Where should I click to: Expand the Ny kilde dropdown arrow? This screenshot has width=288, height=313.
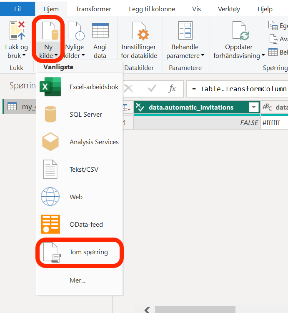(56, 55)
